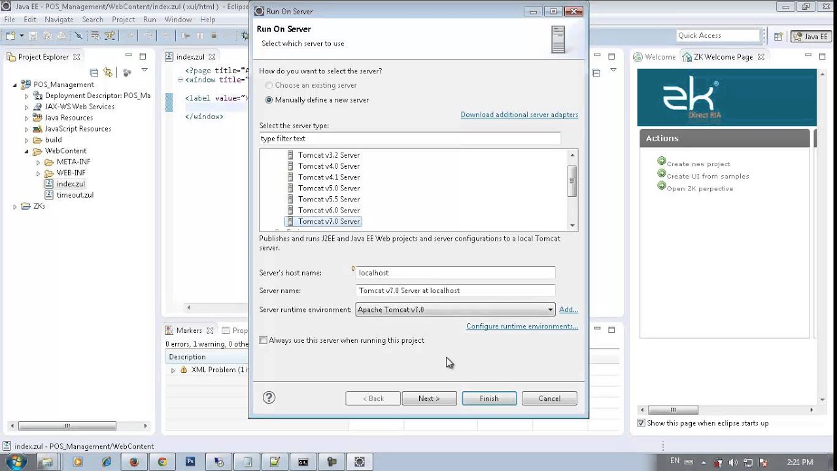Open the dialog help question-mark icon
837x471 pixels.
click(x=269, y=398)
